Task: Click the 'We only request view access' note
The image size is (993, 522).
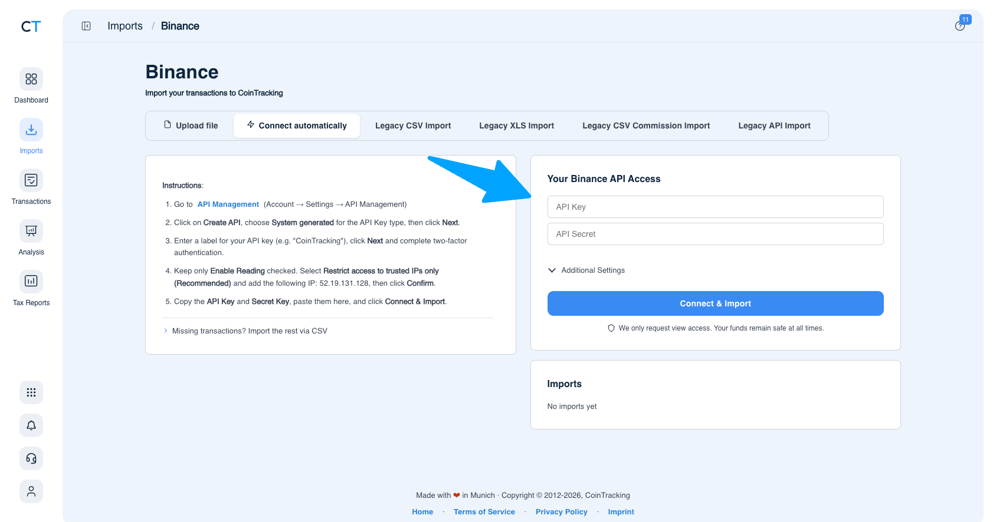Action: 716,328
